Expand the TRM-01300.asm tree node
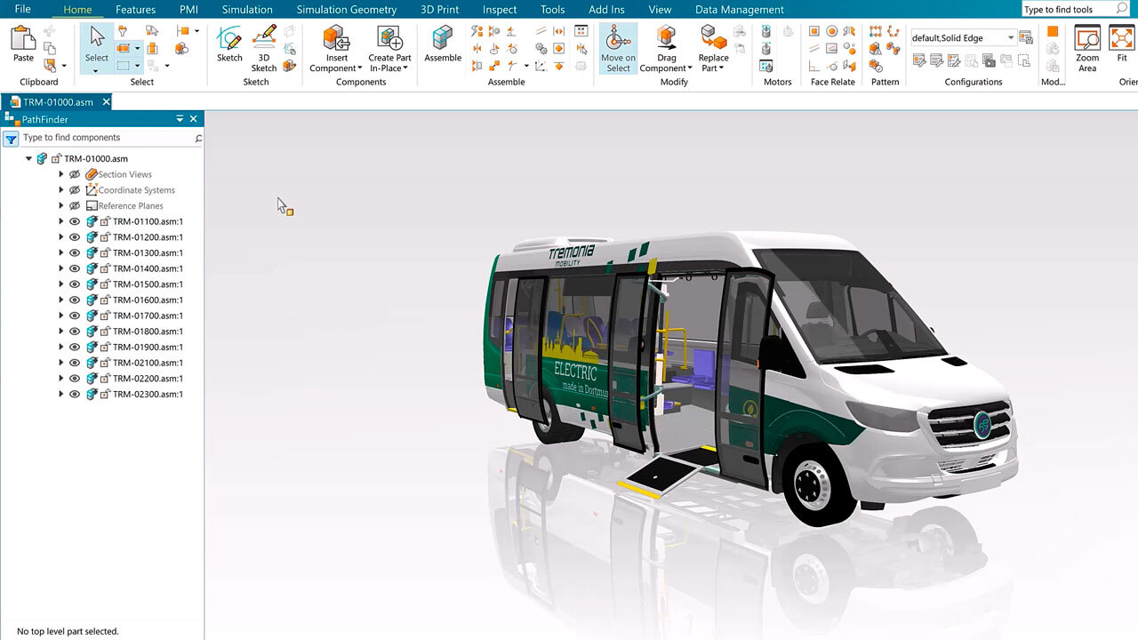This screenshot has width=1138, height=640. click(x=61, y=253)
